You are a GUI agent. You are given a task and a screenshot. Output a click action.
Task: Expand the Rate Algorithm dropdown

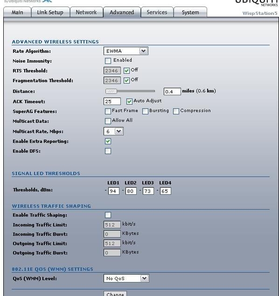126,51
